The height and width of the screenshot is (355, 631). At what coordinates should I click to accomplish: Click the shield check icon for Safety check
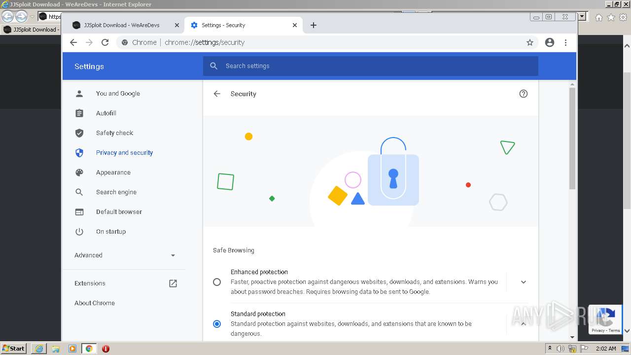pyautogui.click(x=79, y=133)
